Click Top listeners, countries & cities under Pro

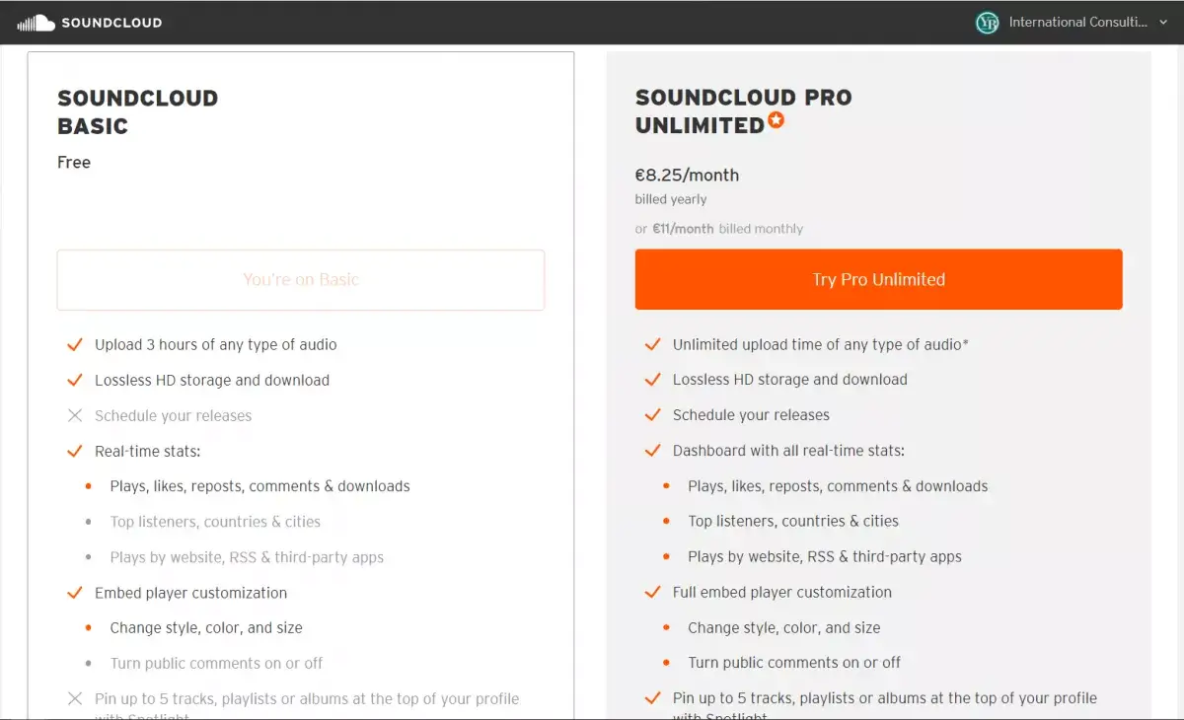tap(793, 521)
